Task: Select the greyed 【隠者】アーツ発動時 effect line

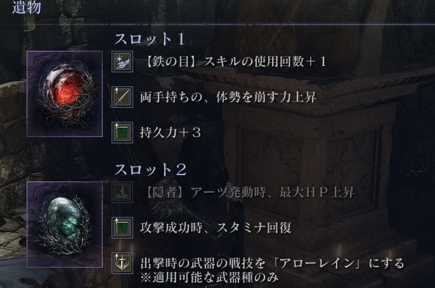Action: [x=249, y=192]
